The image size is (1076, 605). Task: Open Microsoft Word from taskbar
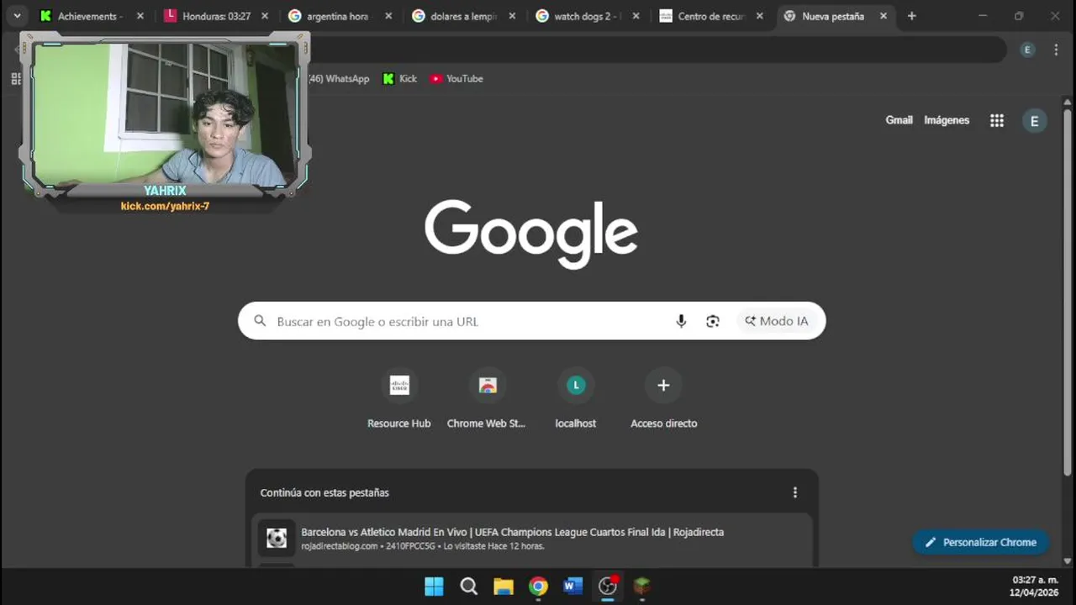(x=573, y=587)
